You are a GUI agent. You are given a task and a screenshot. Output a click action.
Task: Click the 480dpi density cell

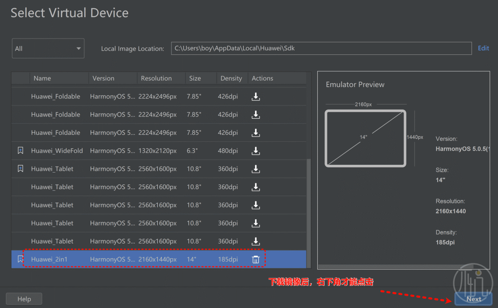pos(228,151)
